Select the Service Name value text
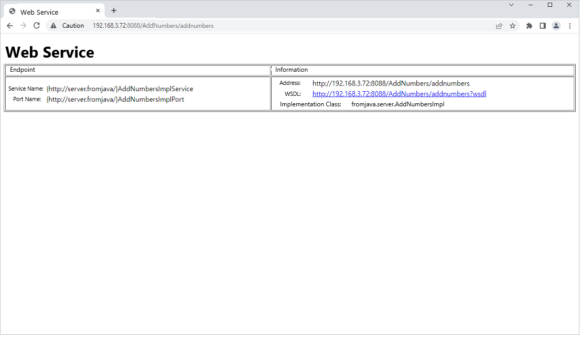 119,88
